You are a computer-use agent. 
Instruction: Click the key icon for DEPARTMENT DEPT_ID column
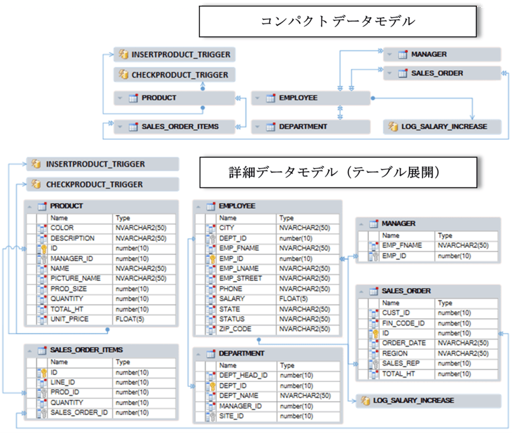[x=211, y=386]
